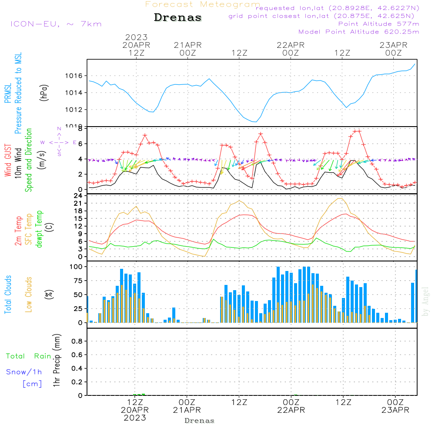Click the 21 value on temperature axis
The image size is (435, 435).
click(x=78, y=203)
